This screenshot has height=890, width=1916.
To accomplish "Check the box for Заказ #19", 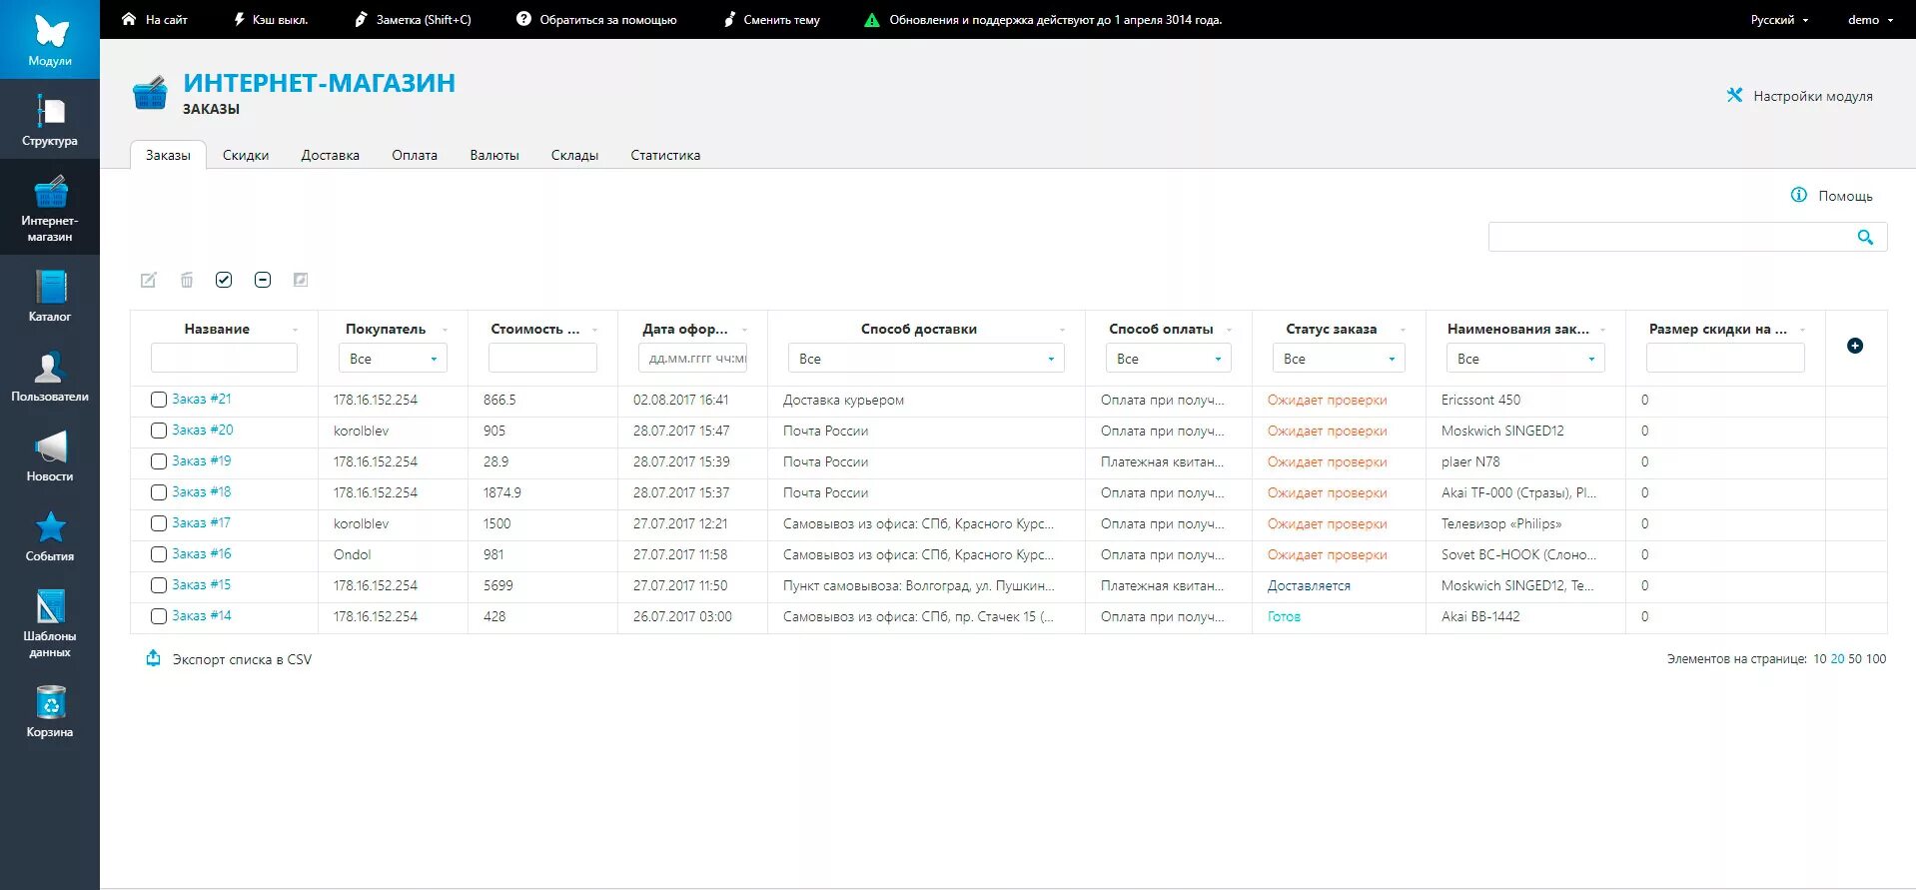I will coord(159,461).
